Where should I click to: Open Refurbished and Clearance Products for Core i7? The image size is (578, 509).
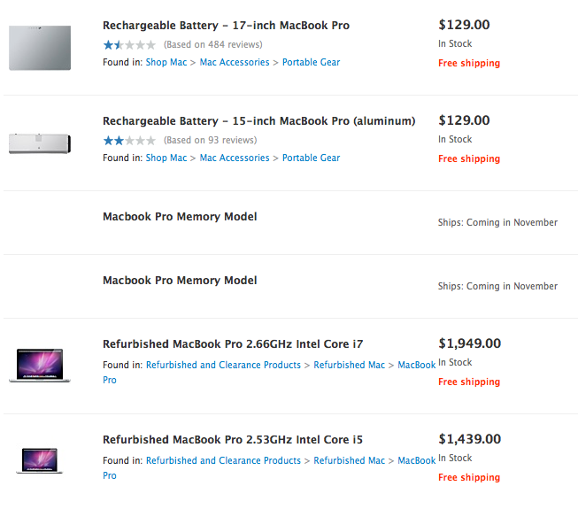point(223,365)
